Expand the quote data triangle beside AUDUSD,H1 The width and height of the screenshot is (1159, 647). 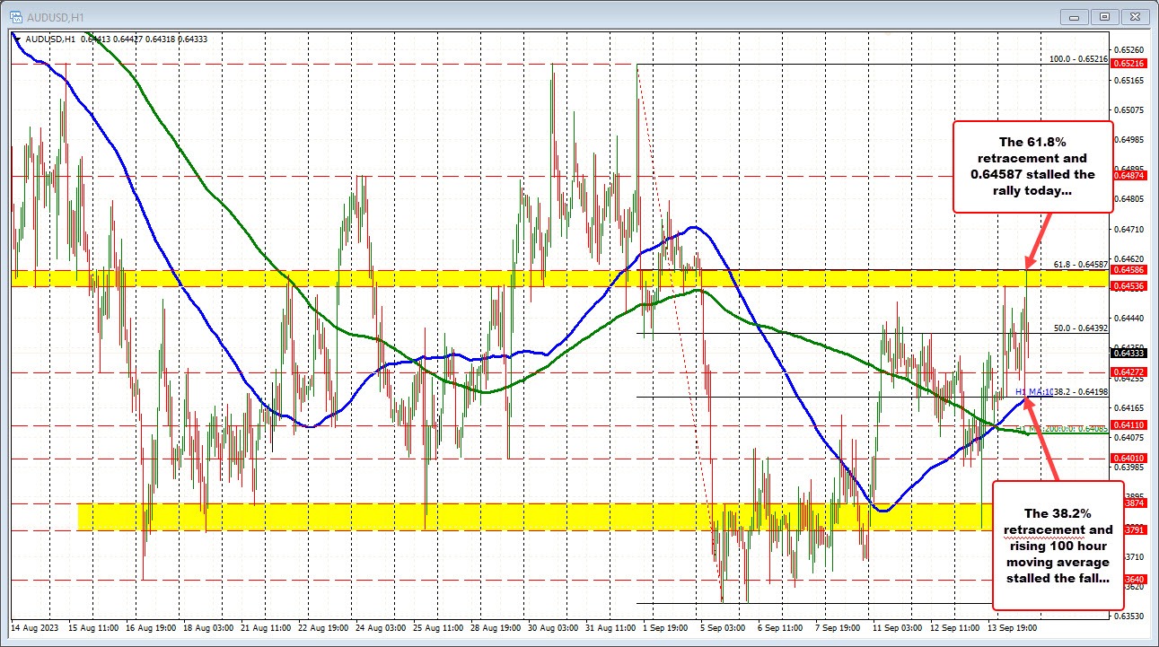tap(16, 38)
